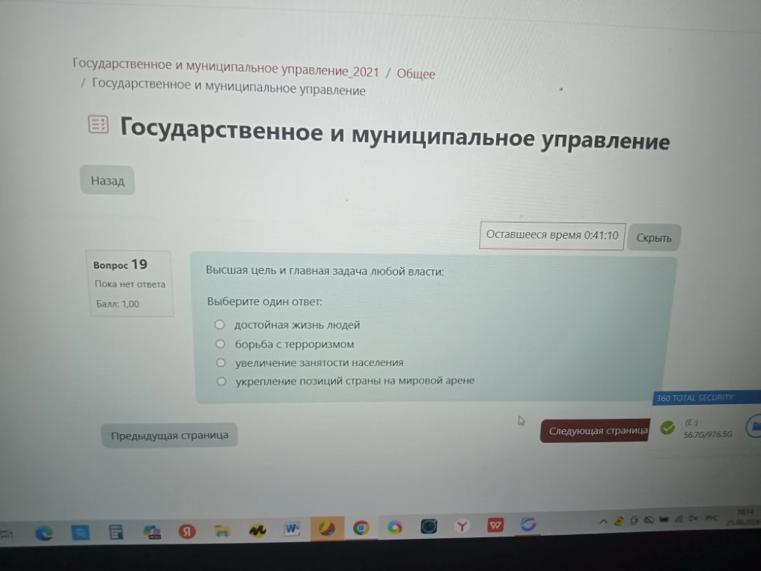Open the colorful ring app next to Chrome
The height and width of the screenshot is (571, 761).
[394, 527]
